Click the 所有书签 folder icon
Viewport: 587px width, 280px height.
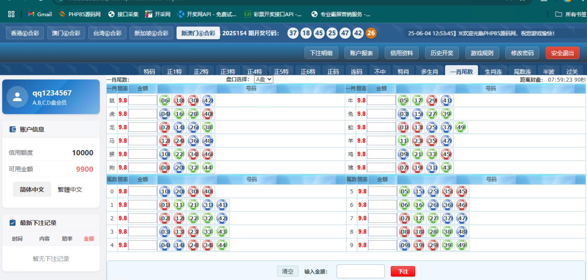pos(558,14)
